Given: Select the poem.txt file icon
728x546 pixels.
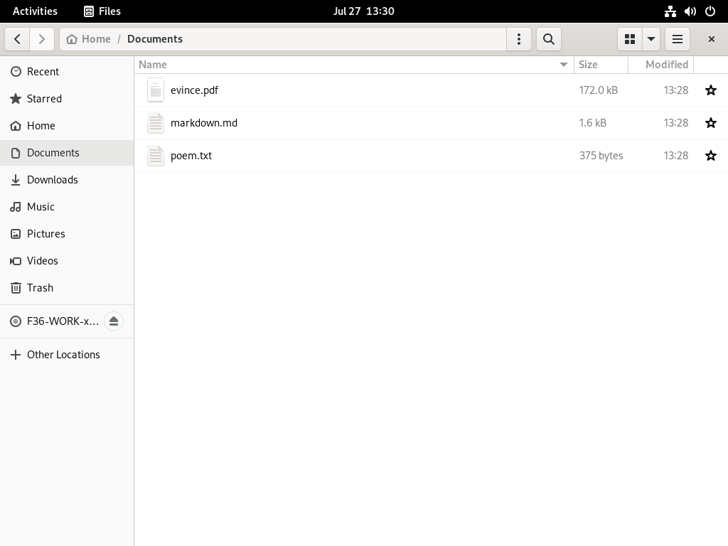Looking at the screenshot, I should 156,156.
